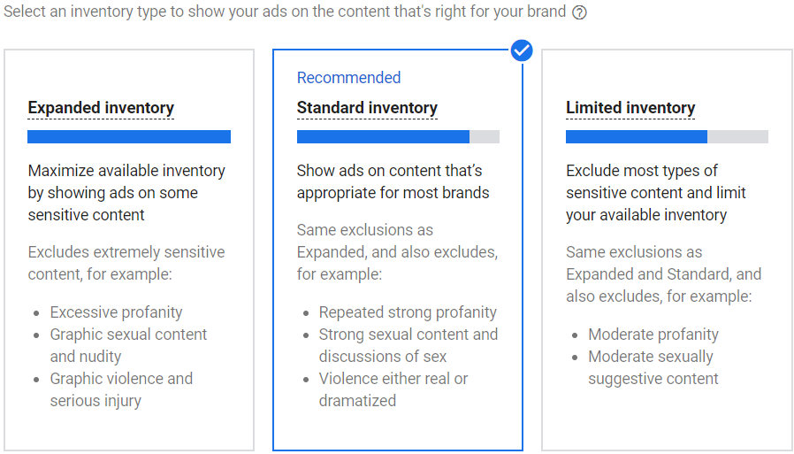Click the 'Repeated strong profanity' bullet item
The width and height of the screenshot is (794, 454).
point(408,312)
